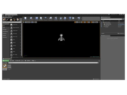Click the Empty Pawn icon in list
The width and height of the screenshot is (127, 95).
[11, 31]
